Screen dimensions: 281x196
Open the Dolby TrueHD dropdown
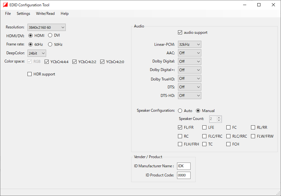189,79
